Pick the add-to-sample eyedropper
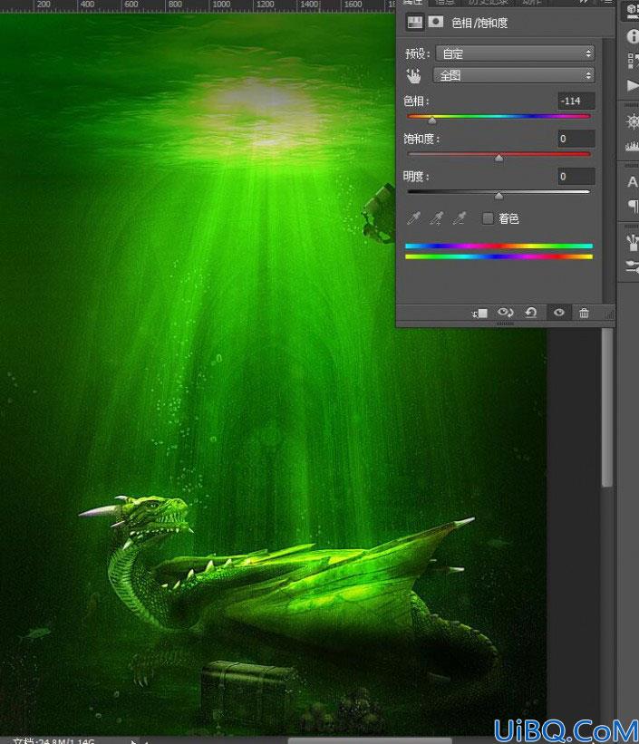The image size is (639, 744). [436, 218]
